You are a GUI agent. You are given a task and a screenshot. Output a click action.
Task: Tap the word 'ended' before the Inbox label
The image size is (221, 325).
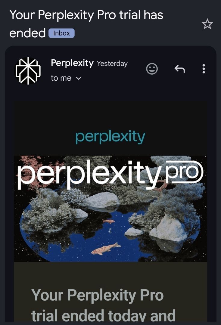27,33
